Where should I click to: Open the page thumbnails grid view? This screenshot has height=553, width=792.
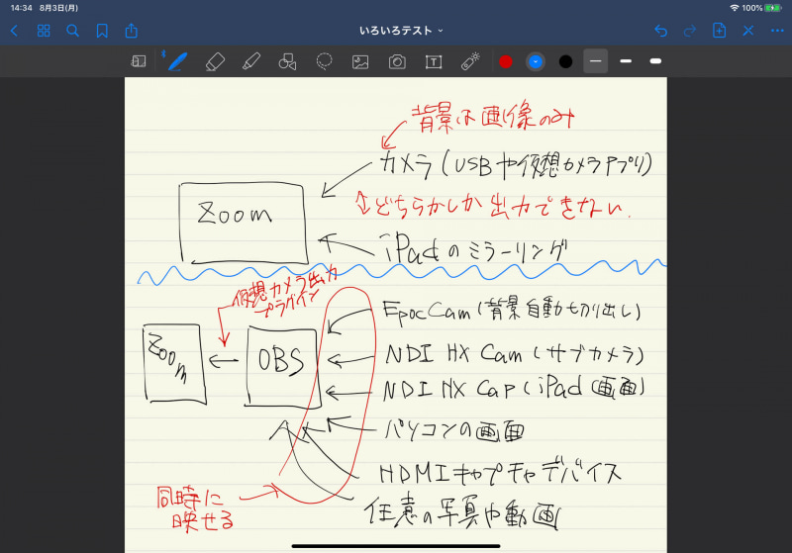coord(44,31)
